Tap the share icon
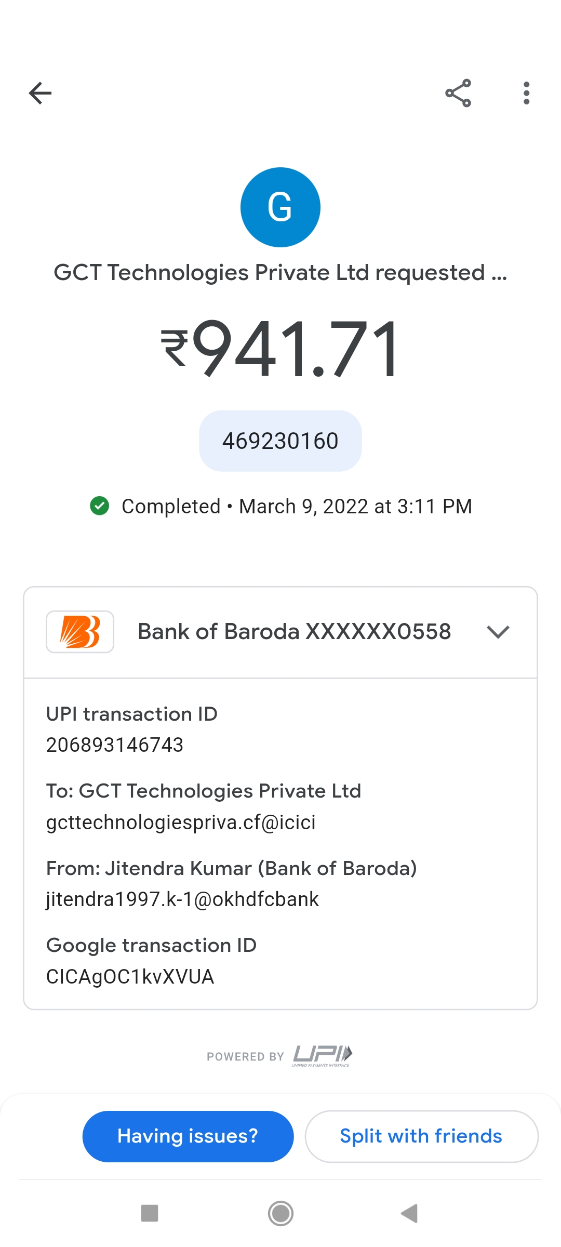The width and height of the screenshot is (561, 1247). click(458, 94)
